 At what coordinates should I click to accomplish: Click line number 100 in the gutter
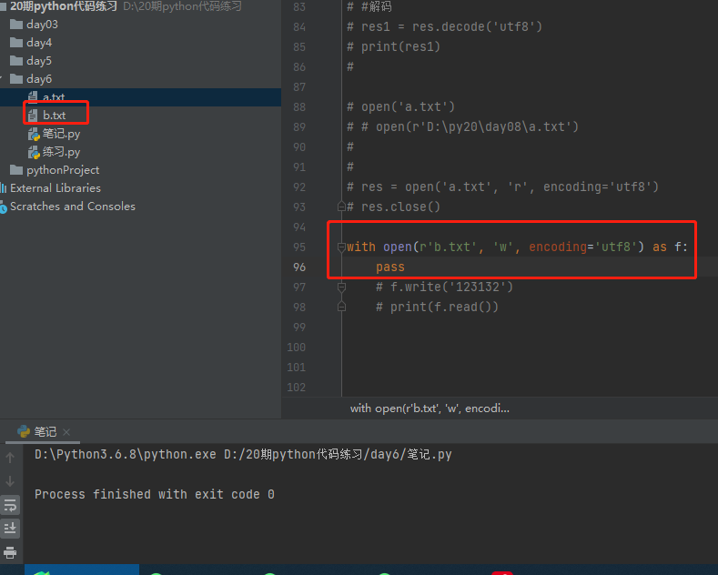pyautogui.click(x=297, y=347)
